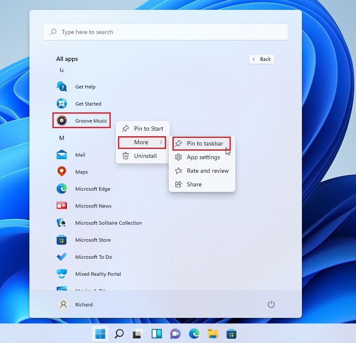
Task: Click the Back button
Action: (x=261, y=59)
